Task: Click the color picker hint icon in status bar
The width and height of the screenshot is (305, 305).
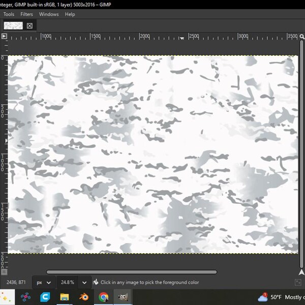Action: pyautogui.click(x=96, y=282)
